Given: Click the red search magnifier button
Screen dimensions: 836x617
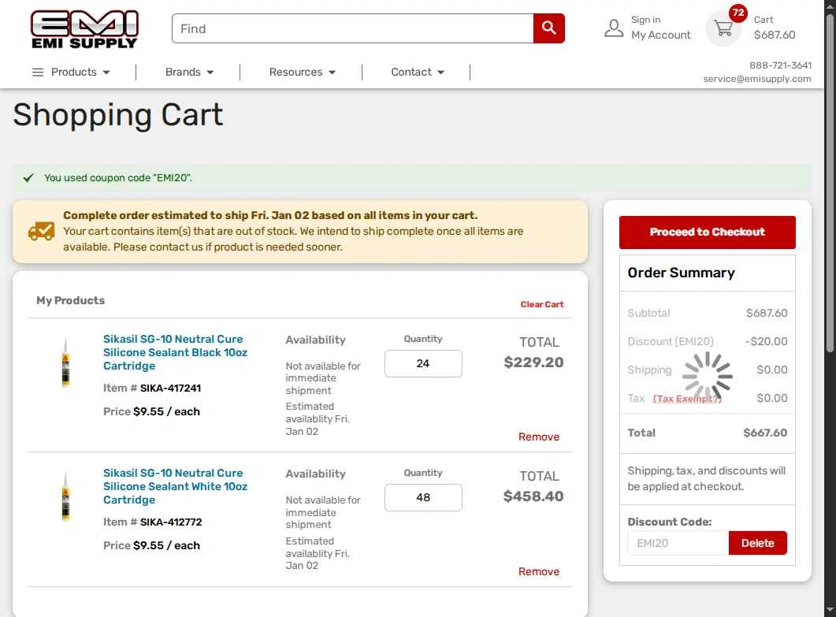Looking at the screenshot, I should (548, 28).
